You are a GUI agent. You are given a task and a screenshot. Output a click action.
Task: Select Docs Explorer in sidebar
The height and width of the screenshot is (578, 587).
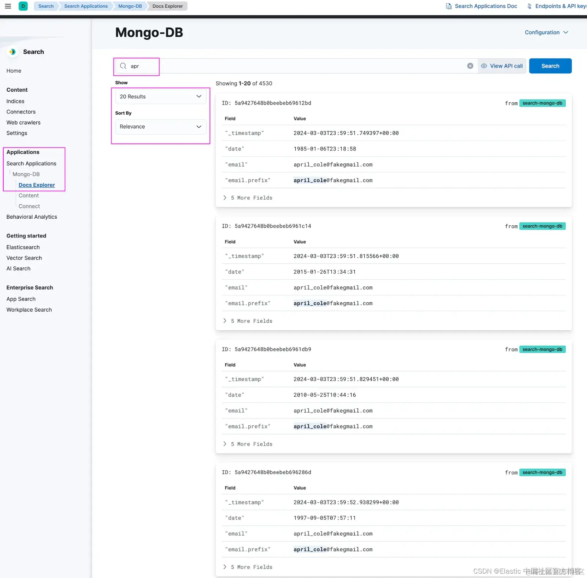pyautogui.click(x=37, y=185)
